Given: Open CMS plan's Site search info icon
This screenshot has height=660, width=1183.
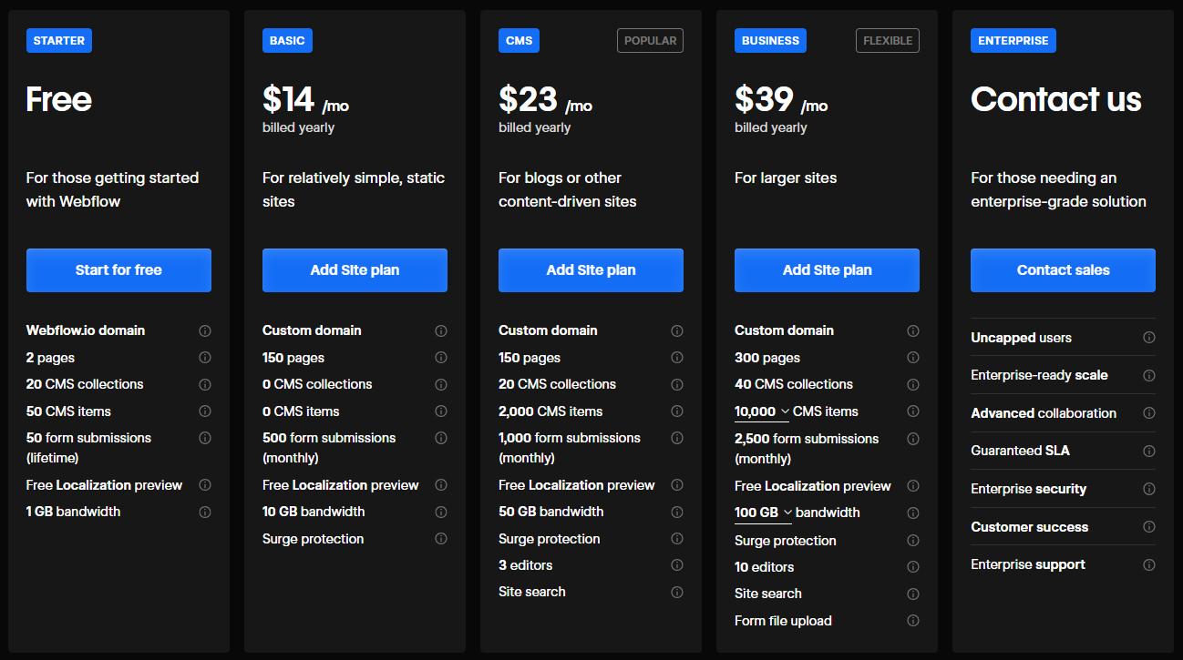Looking at the screenshot, I should (x=677, y=593).
